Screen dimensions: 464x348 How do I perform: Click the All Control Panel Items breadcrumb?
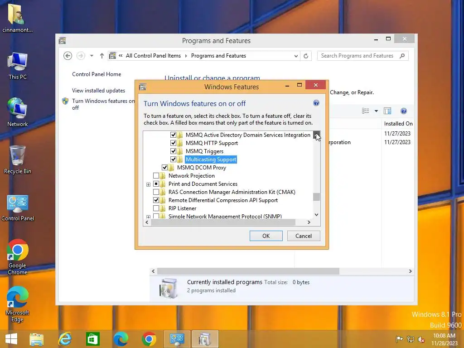tap(153, 56)
